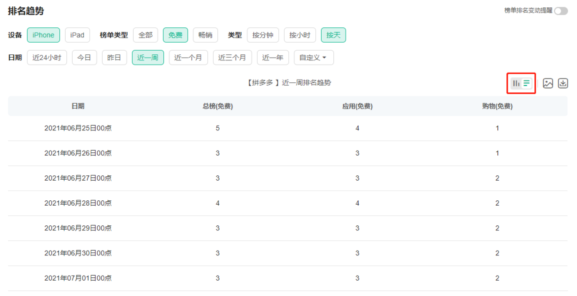This screenshot has width=577, height=296.
Task: Click row 2021年07月01日00点
Action: 288,278
